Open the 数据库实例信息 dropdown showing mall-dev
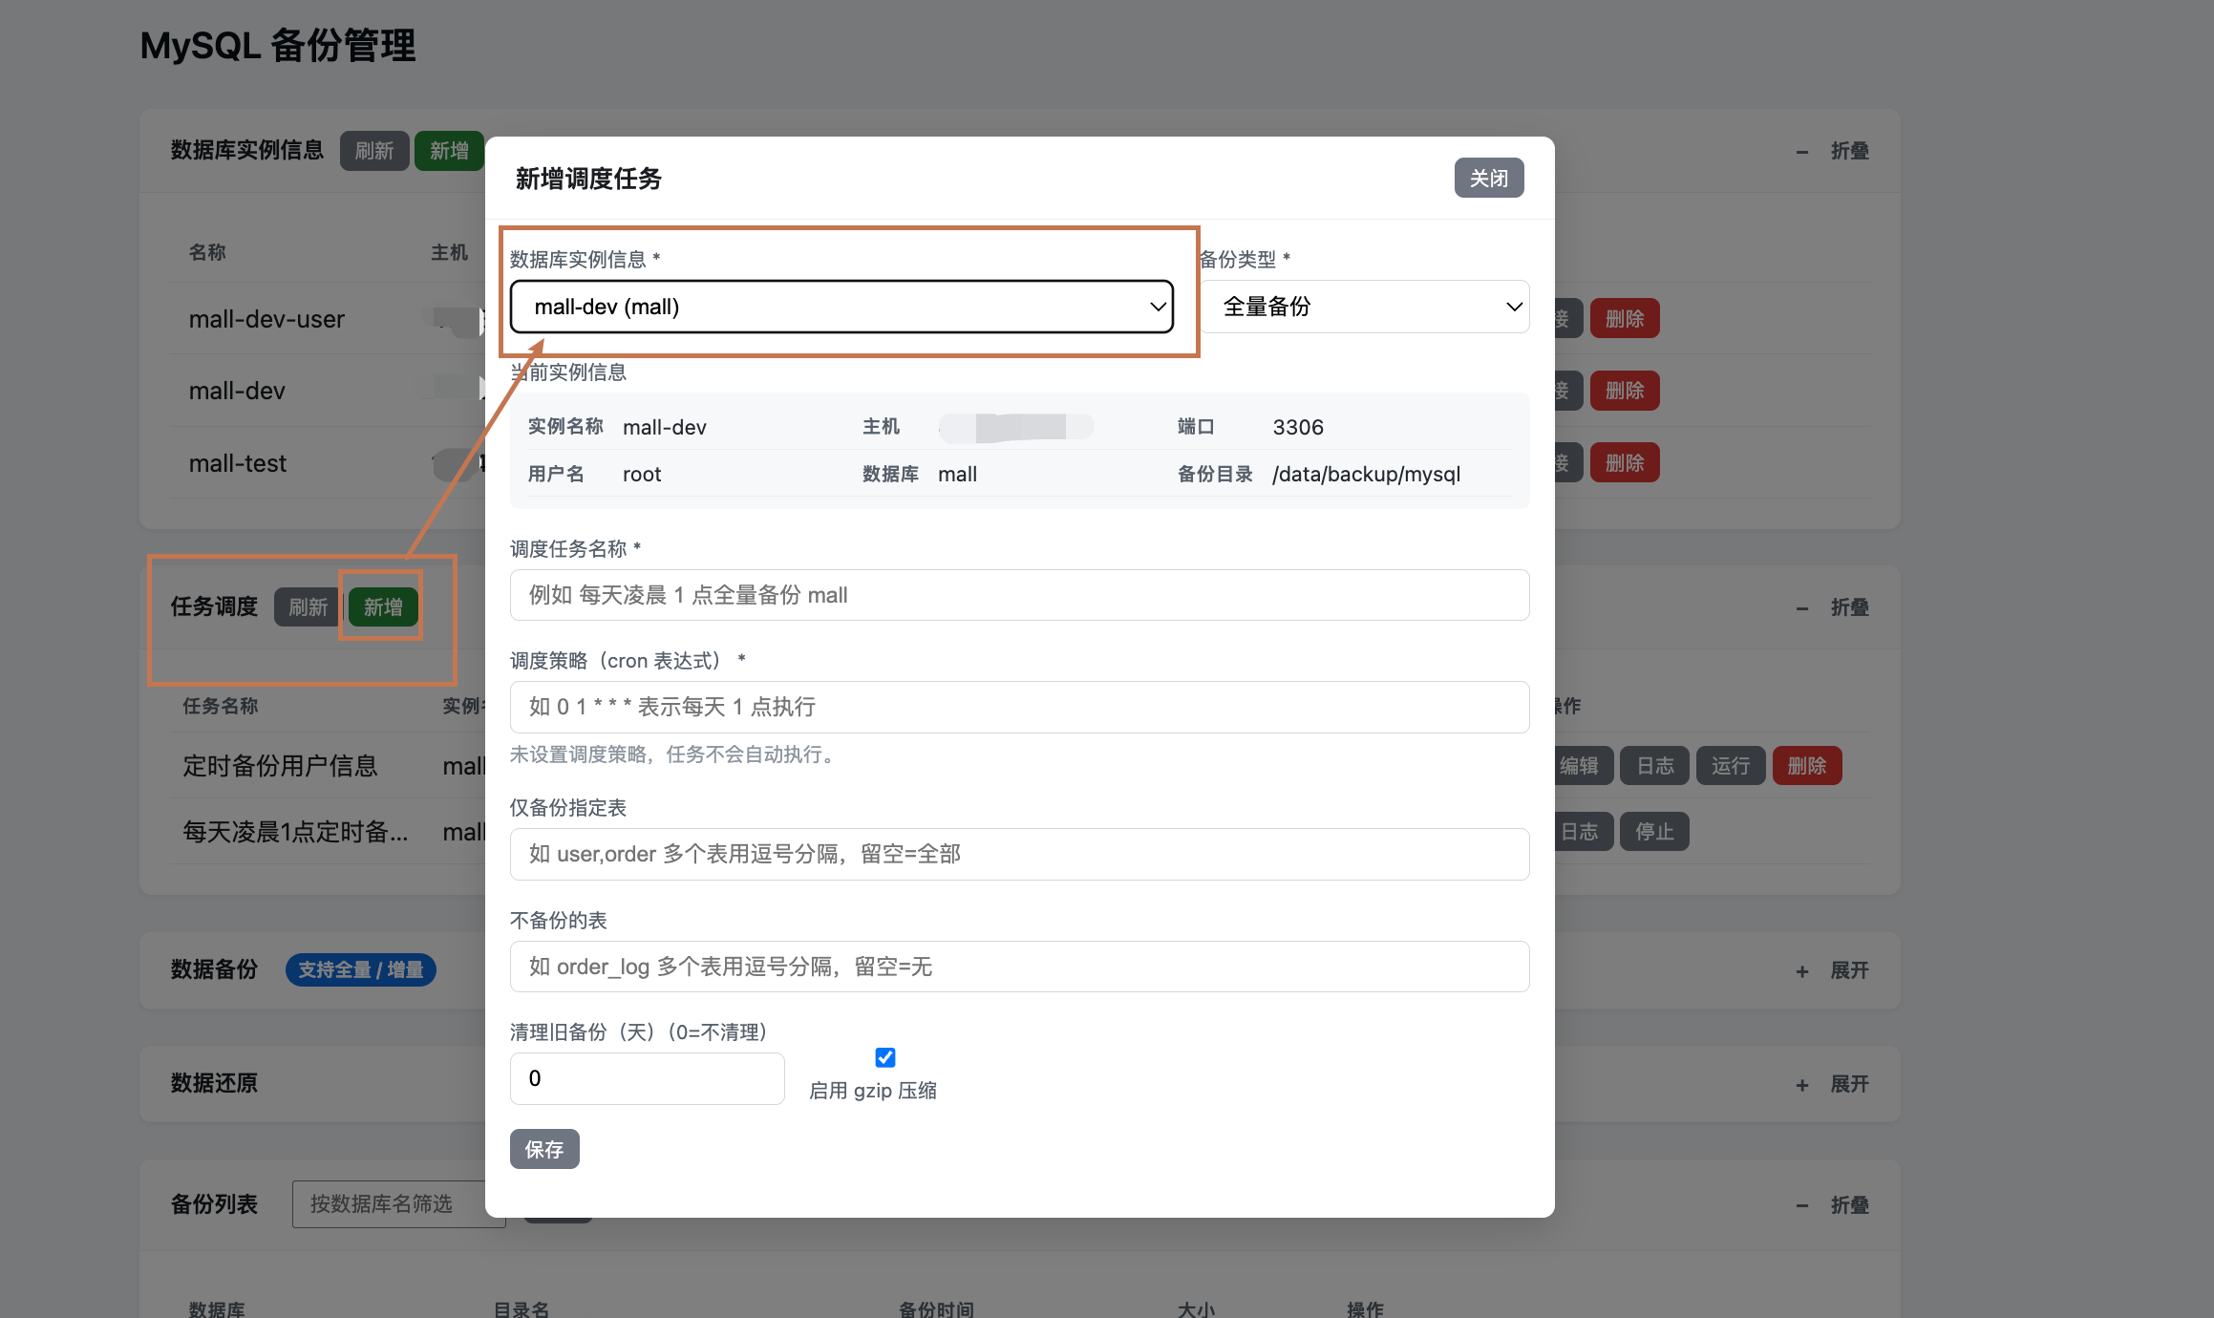This screenshot has width=2214, height=1318. 841,307
